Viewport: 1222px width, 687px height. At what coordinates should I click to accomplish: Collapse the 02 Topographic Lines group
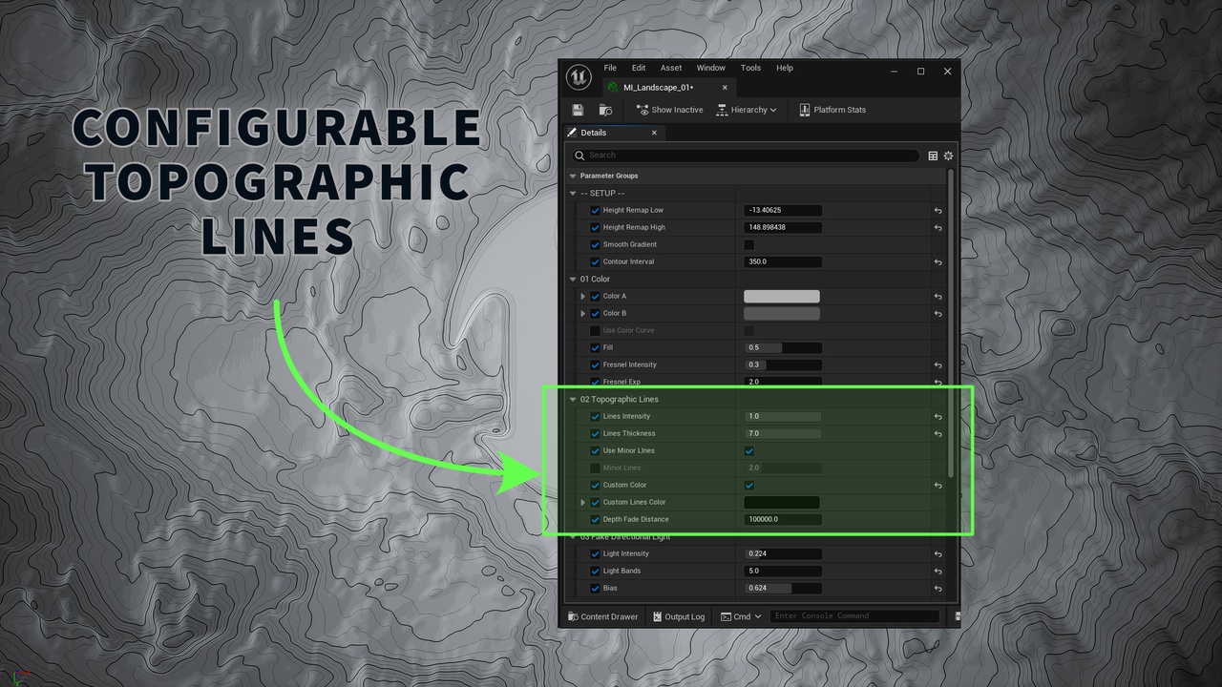pyautogui.click(x=573, y=400)
